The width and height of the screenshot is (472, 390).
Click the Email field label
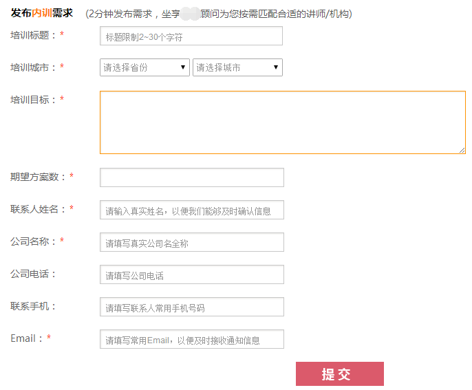pos(27,338)
